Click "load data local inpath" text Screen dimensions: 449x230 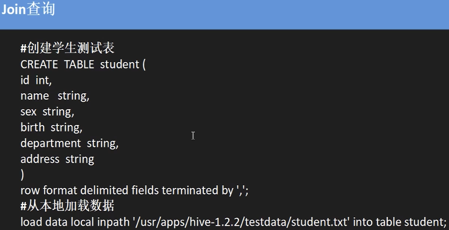pos(74,222)
